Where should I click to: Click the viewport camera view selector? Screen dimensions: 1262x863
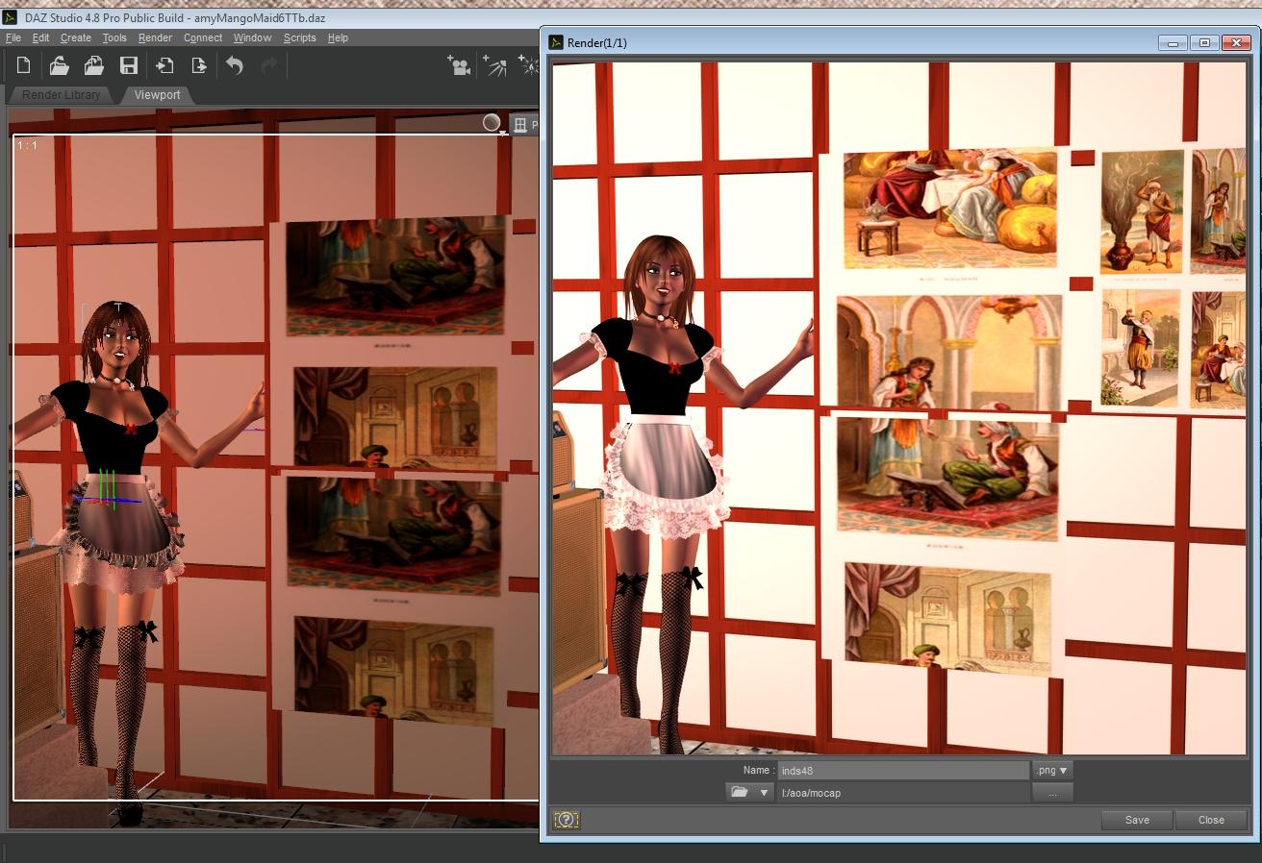[525, 125]
